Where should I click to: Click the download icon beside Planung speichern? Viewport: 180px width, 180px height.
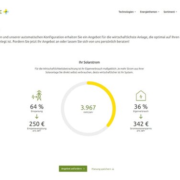click(x=113, y=169)
